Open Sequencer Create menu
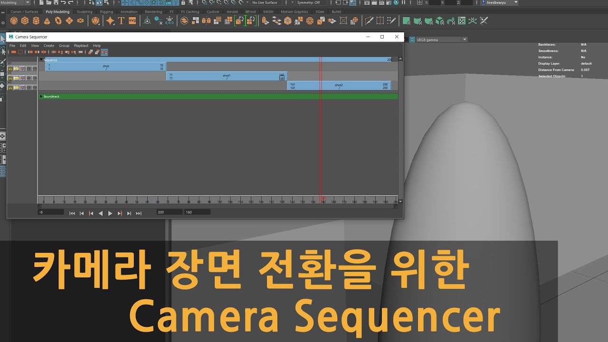The height and width of the screenshot is (342, 608). point(49,46)
